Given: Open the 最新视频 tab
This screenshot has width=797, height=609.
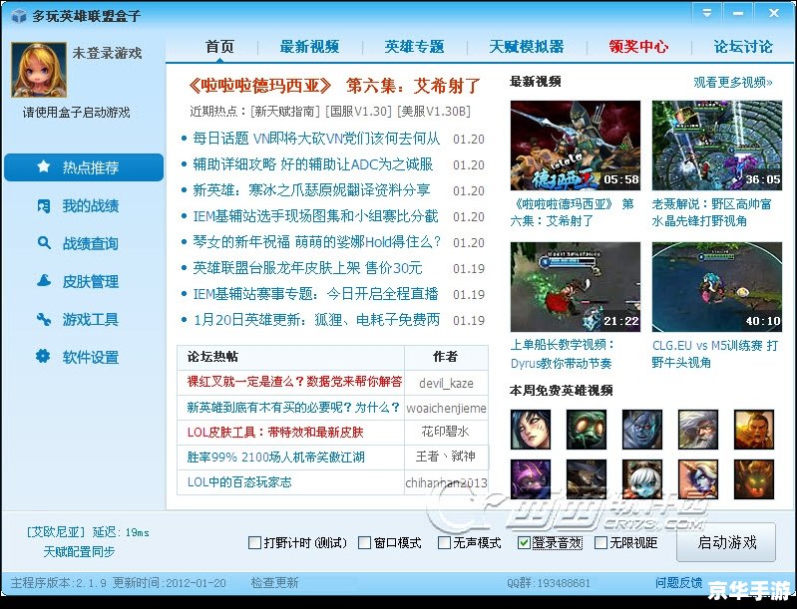Looking at the screenshot, I should (309, 47).
